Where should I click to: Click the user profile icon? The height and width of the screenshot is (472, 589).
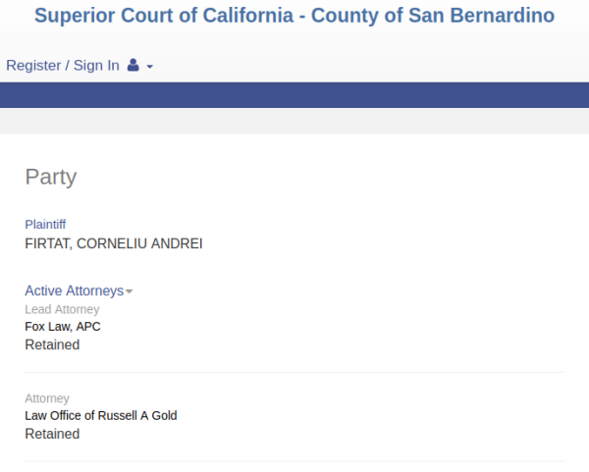click(133, 66)
